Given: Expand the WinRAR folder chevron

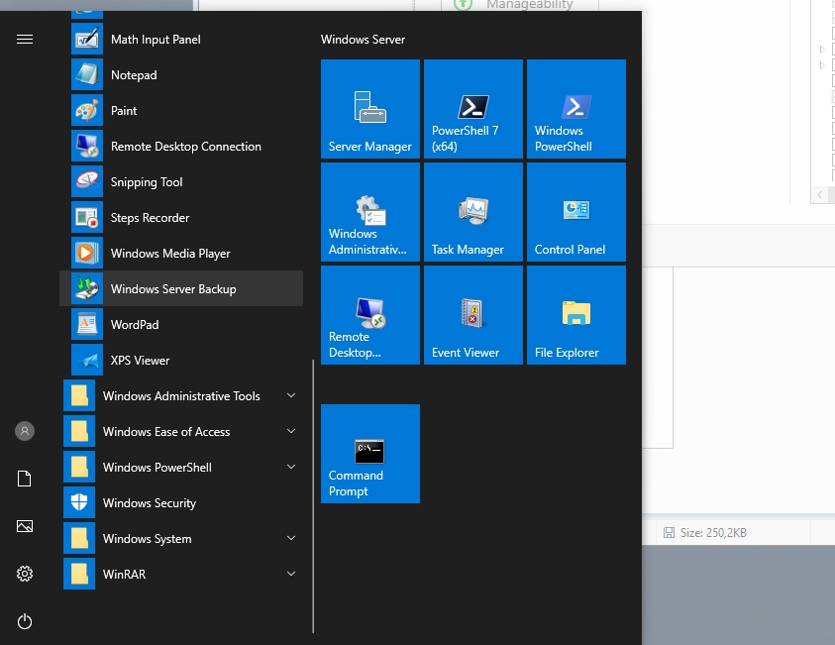Looking at the screenshot, I should click(291, 575).
